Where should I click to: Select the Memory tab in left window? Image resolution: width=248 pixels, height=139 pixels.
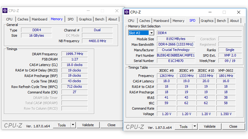point(57,19)
